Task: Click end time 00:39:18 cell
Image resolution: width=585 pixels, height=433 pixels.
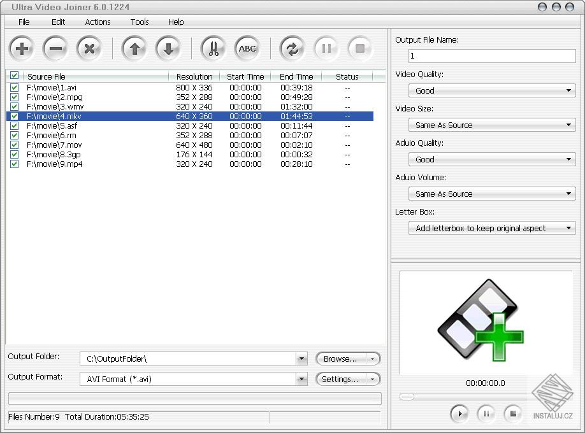Action: point(296,88)
